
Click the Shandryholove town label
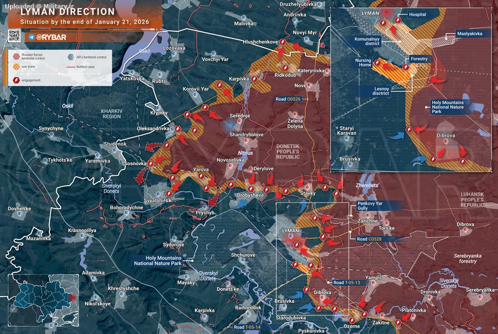(247, 134)
